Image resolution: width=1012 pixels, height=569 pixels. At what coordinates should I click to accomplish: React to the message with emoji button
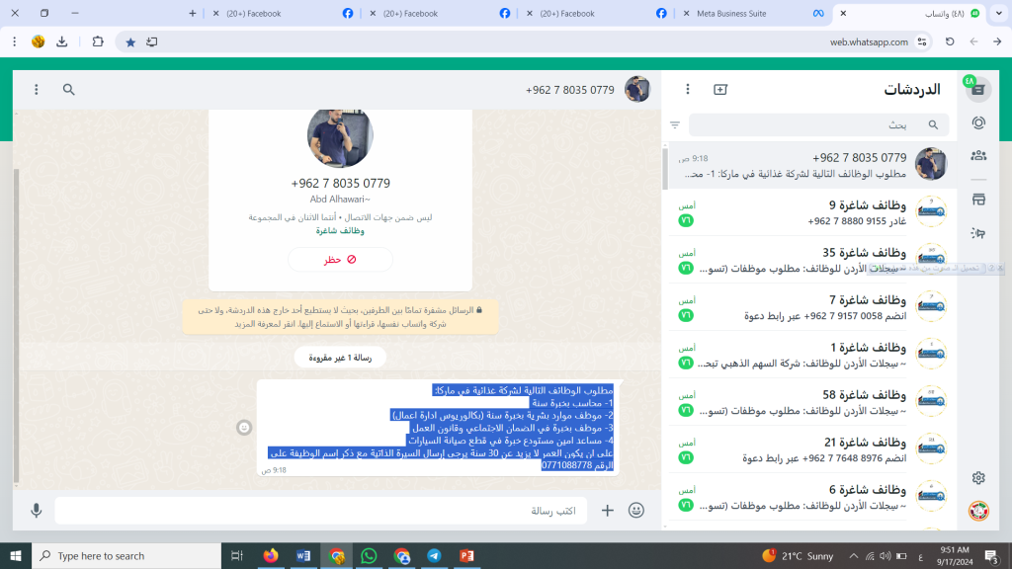[x=244, y=427]
